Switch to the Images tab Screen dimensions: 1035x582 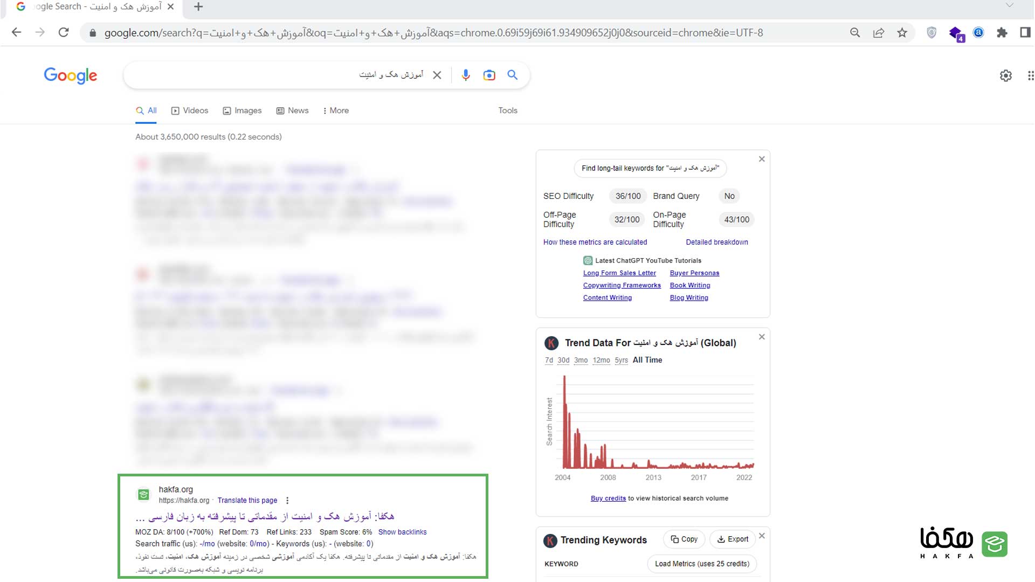[x=242, y=110]
